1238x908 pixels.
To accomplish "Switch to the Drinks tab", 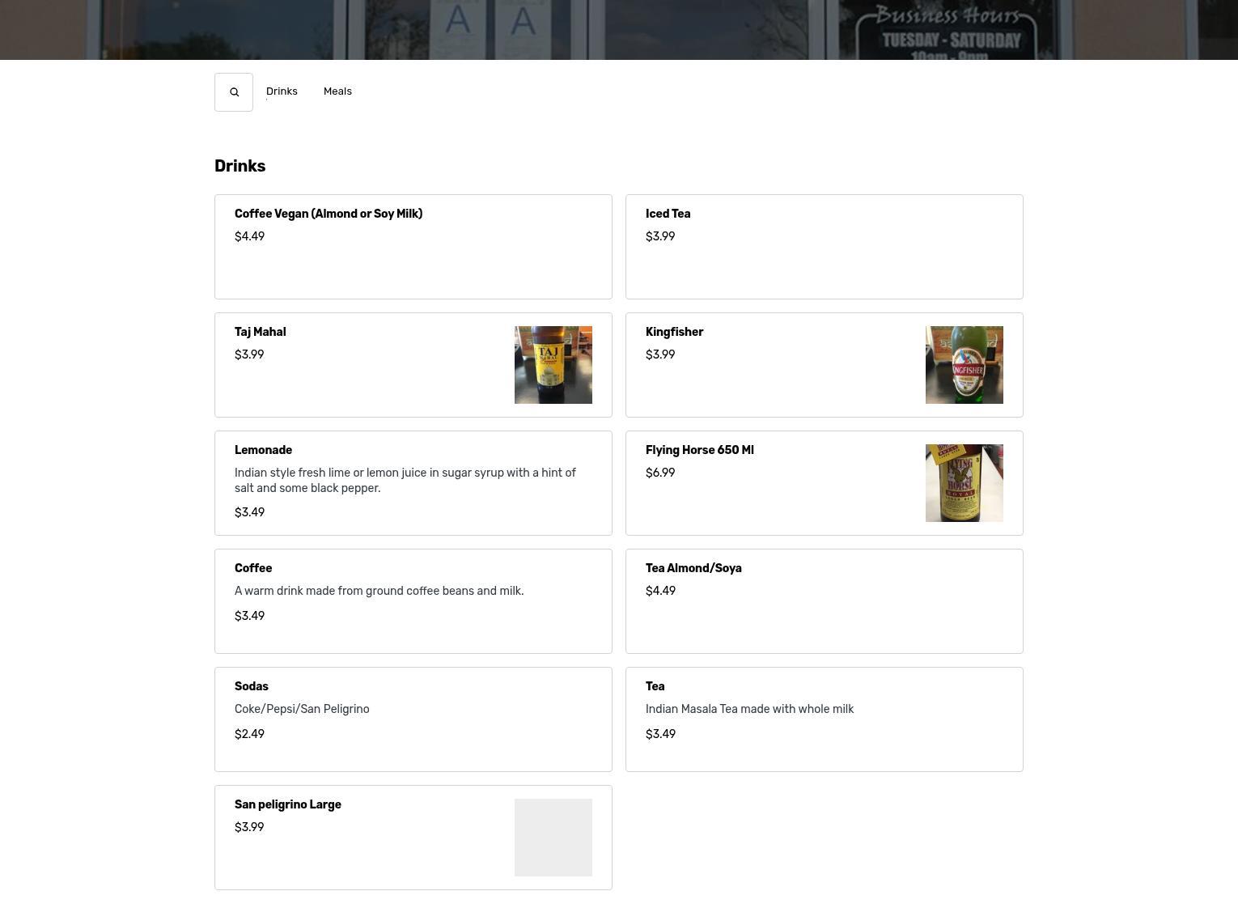I will click(x=282, y=91).
